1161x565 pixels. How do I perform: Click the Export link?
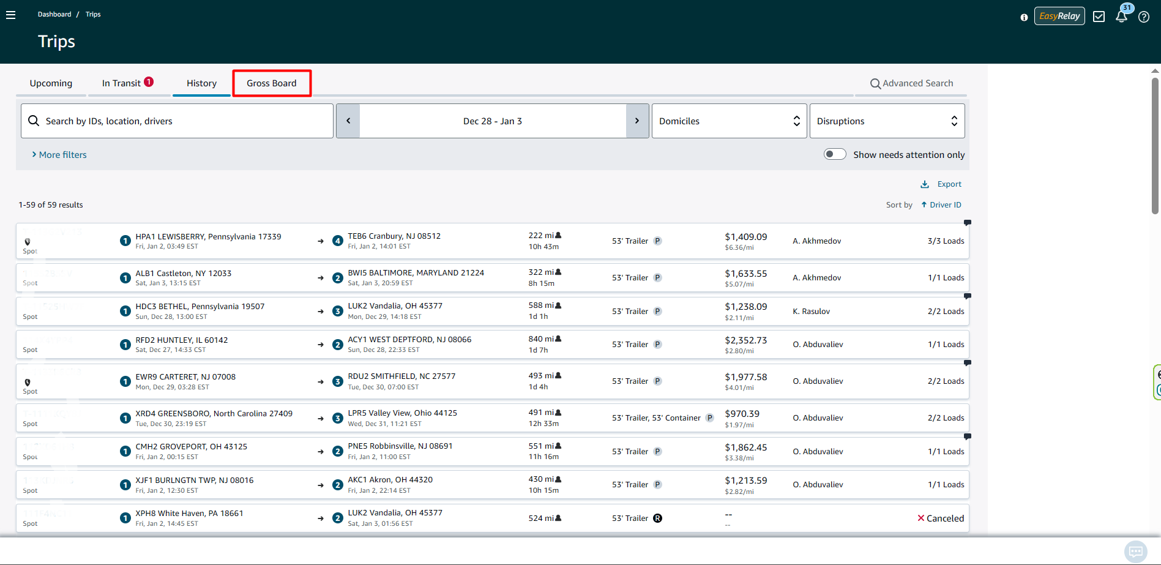tap(942, 184)
